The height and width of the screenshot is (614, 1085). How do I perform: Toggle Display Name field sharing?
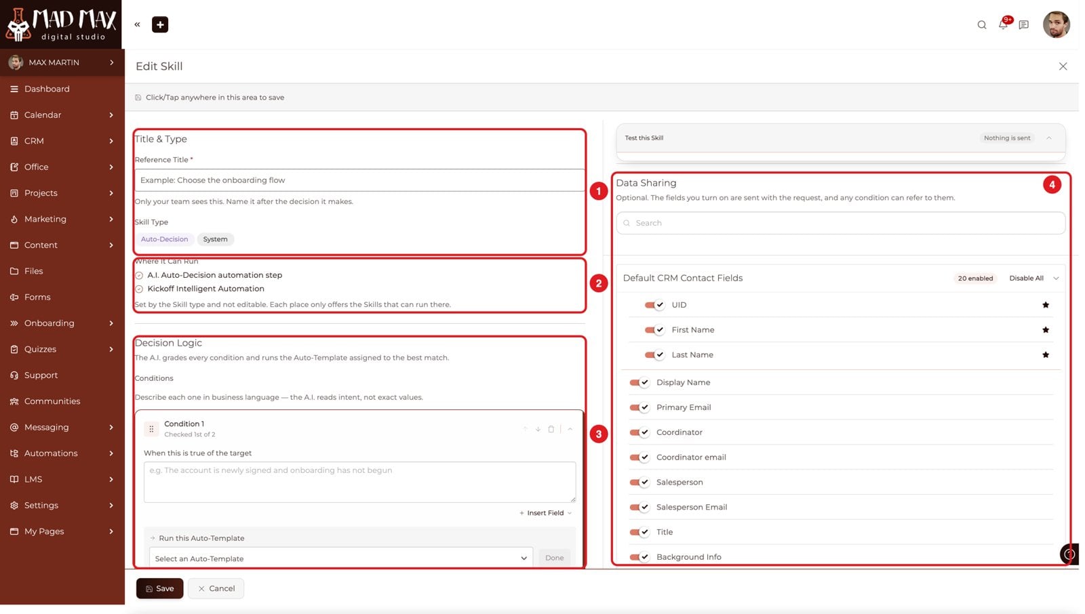click(x=639, y=383)
